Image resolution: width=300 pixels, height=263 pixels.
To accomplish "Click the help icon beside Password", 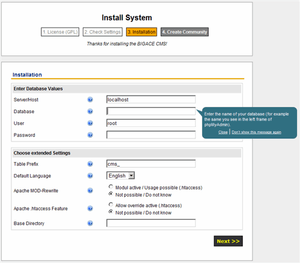I will (90, 135).
